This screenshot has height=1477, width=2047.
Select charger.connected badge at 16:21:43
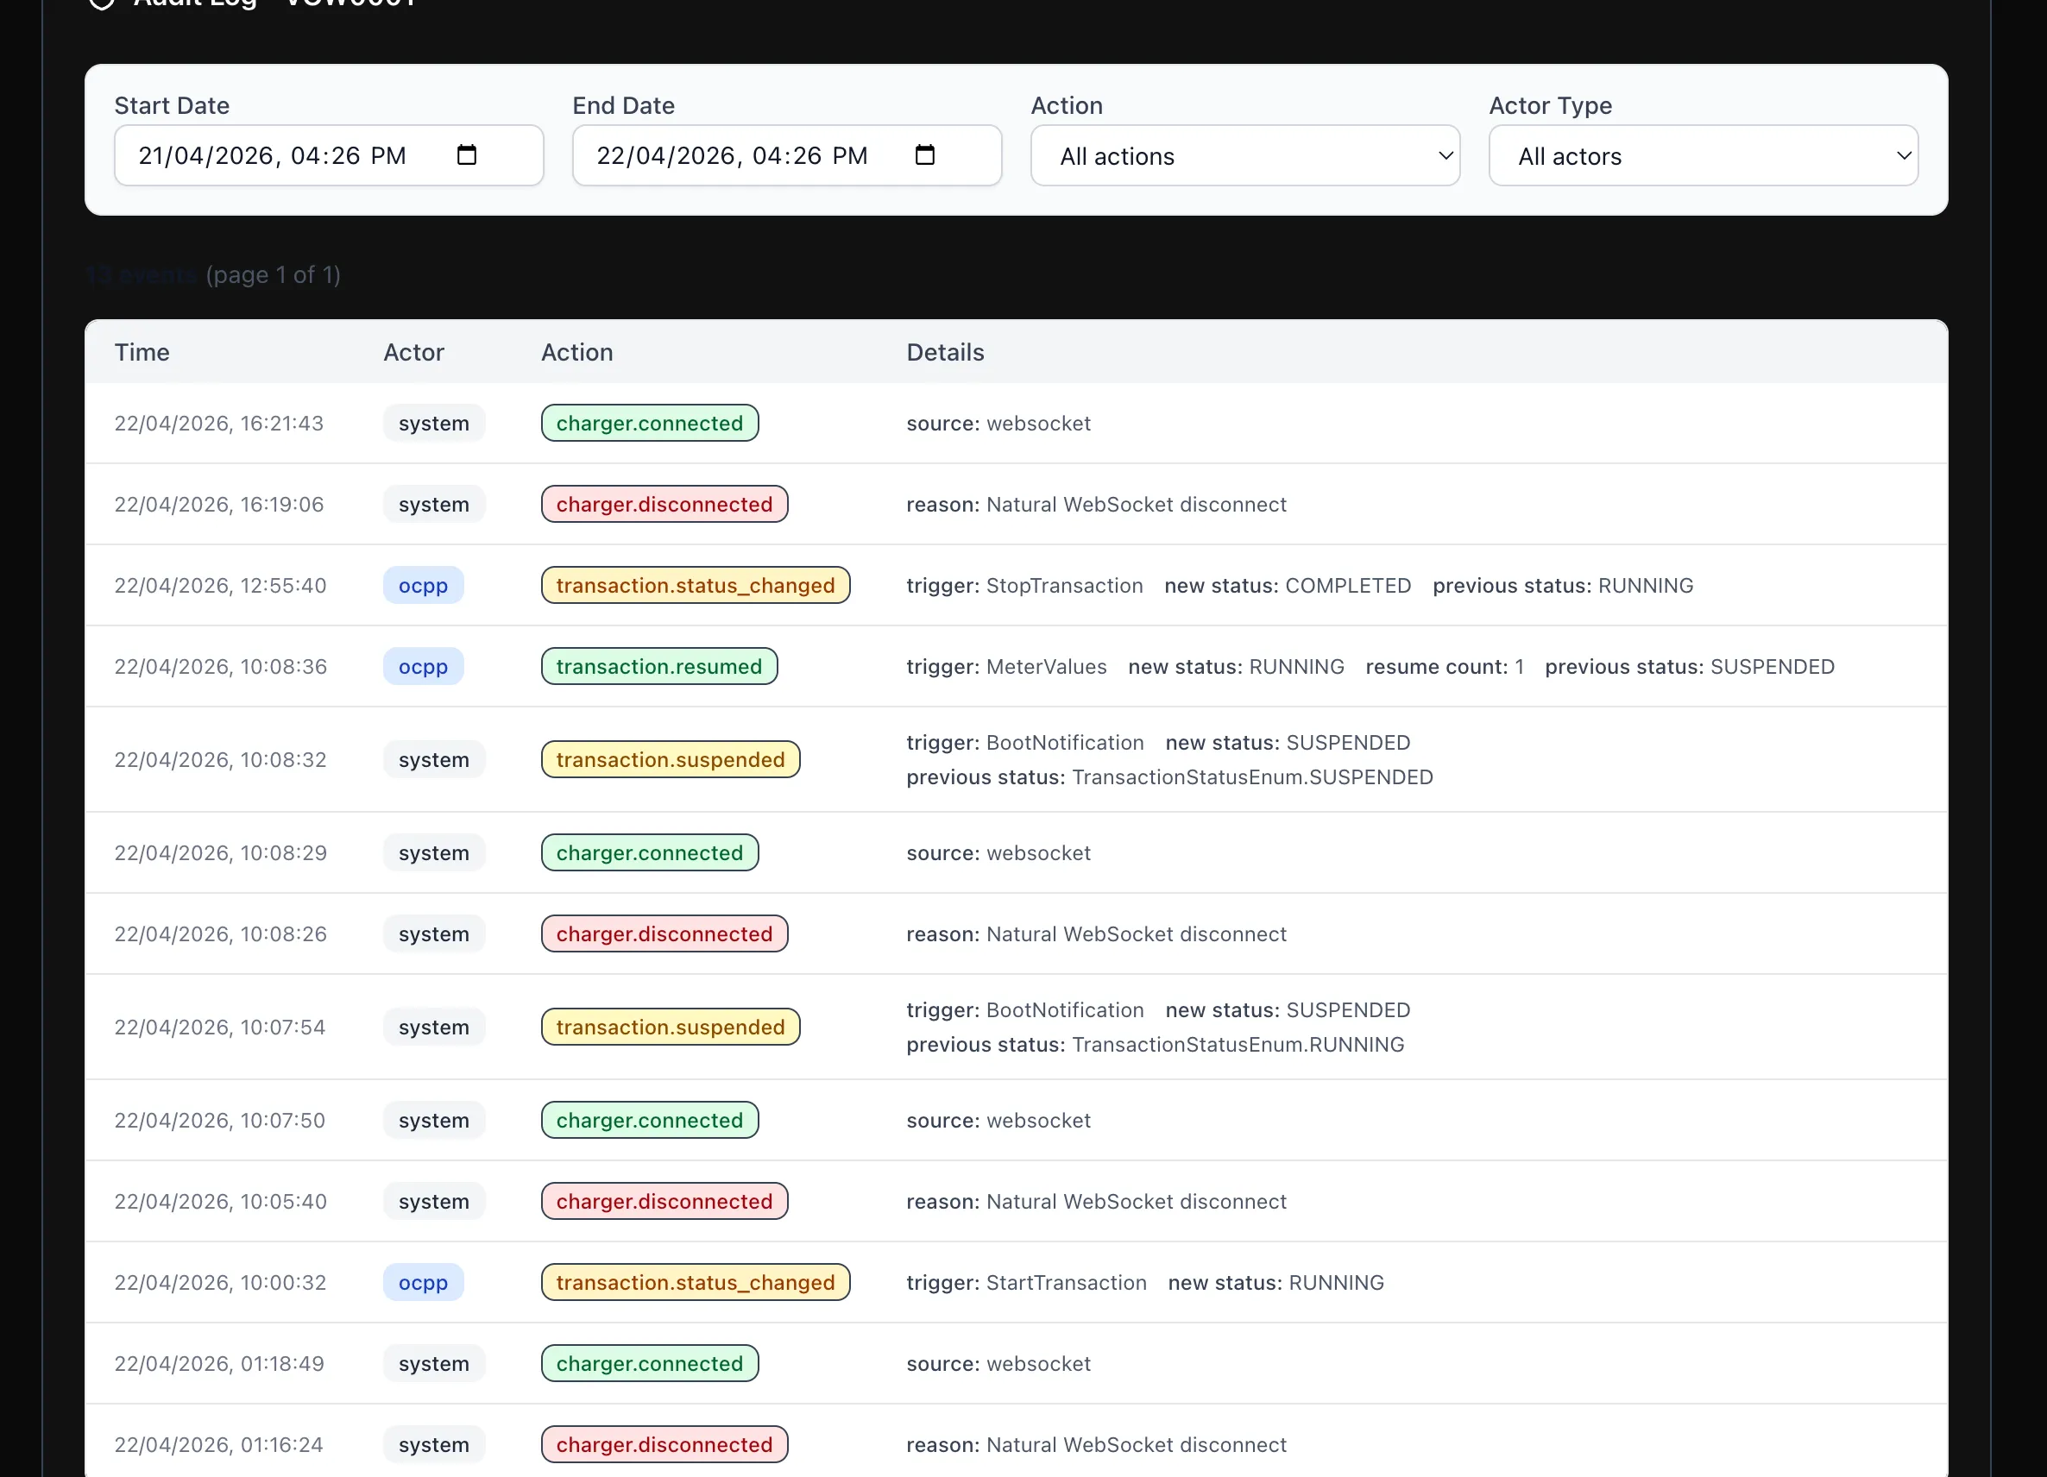click(x=649, y=423)
